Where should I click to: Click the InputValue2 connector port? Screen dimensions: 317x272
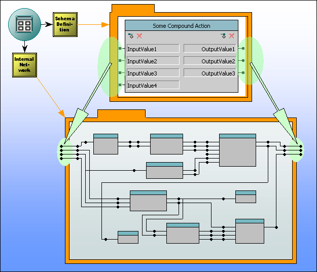click(x=121, y=61)
